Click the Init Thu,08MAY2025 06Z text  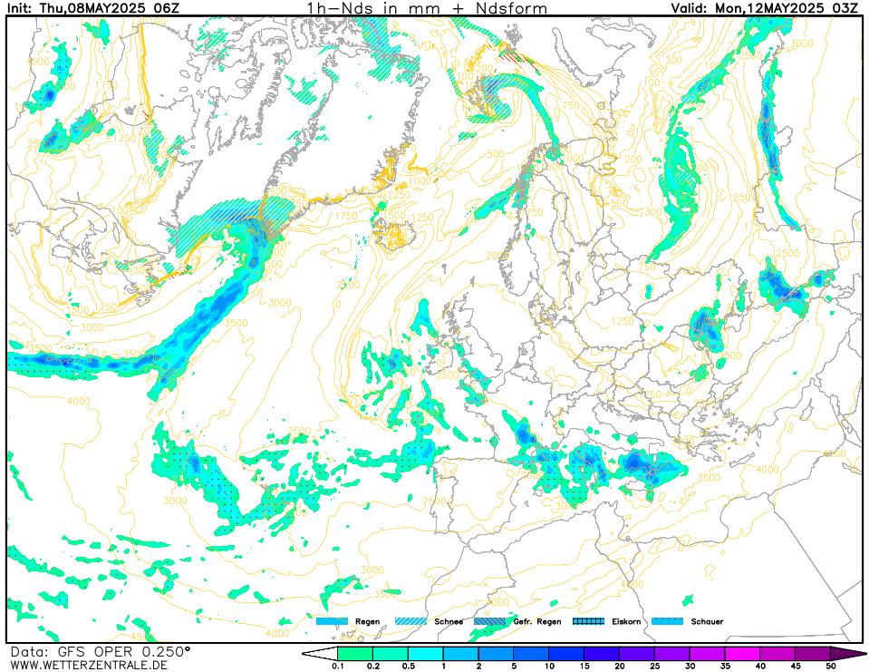(92, 8)
